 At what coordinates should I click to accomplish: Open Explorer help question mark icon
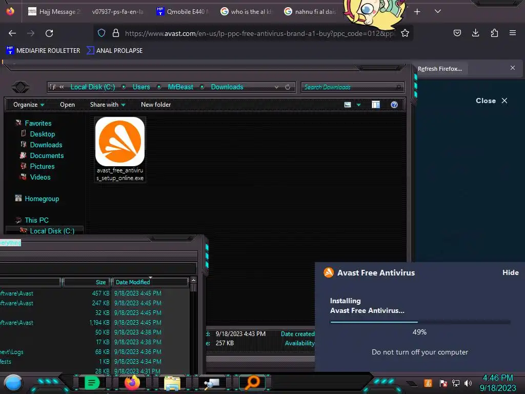[394, 105]
